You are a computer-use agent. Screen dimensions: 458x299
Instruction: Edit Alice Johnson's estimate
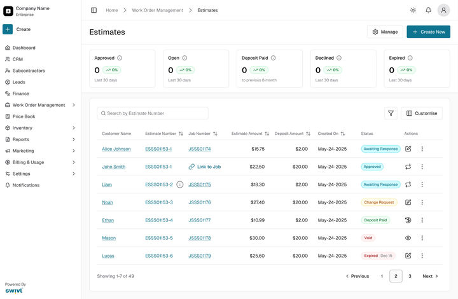(x=408, y=149)
